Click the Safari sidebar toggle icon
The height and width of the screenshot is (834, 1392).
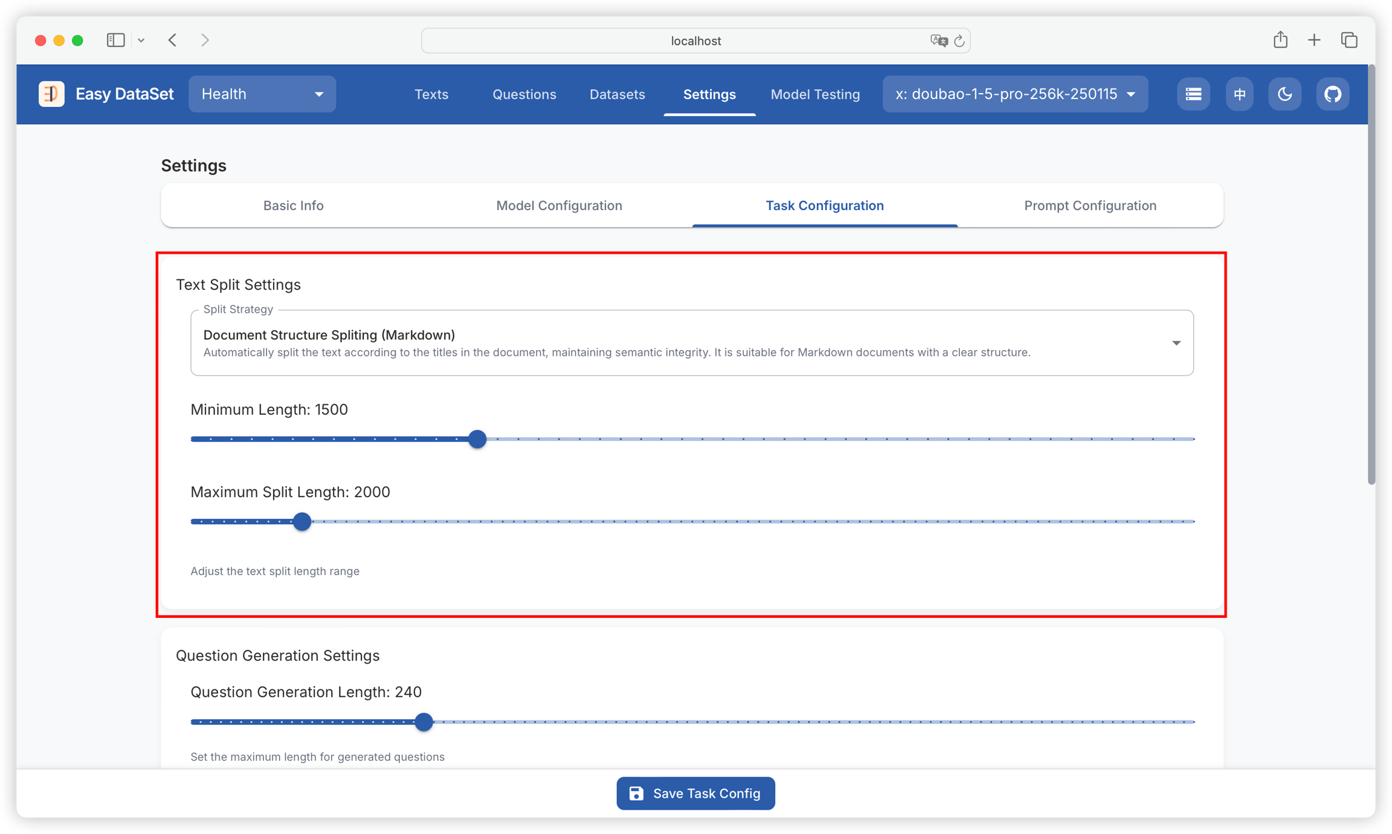point(115,40)
